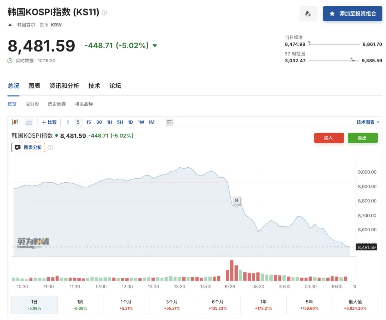
Task: Select the 1H chart interval
Action: [x=110, y=122]
